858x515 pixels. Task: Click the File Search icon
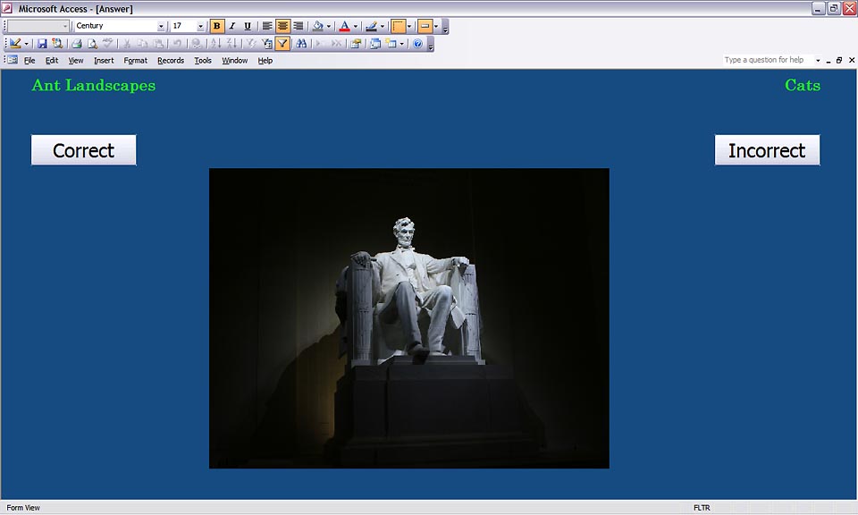tap(57, 43)
